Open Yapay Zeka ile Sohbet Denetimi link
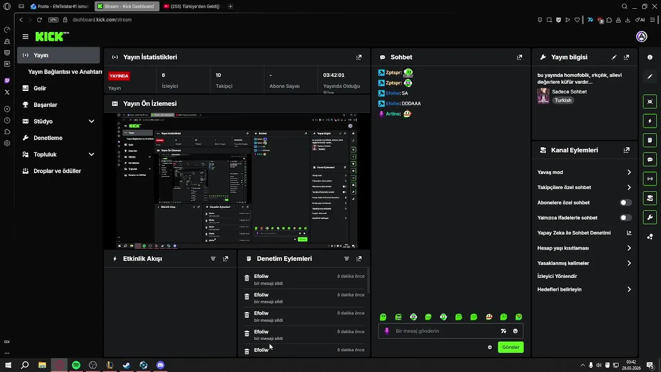Image resolution: width=661 pixels, height=372 pixels. pyautogui.click(x=584, y=233)
